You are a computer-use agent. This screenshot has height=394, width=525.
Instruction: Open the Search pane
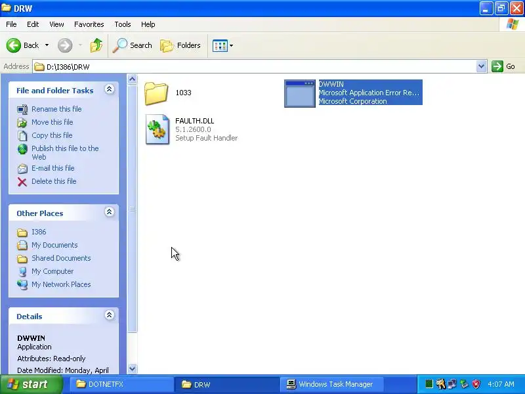click(x=133, y=45)
